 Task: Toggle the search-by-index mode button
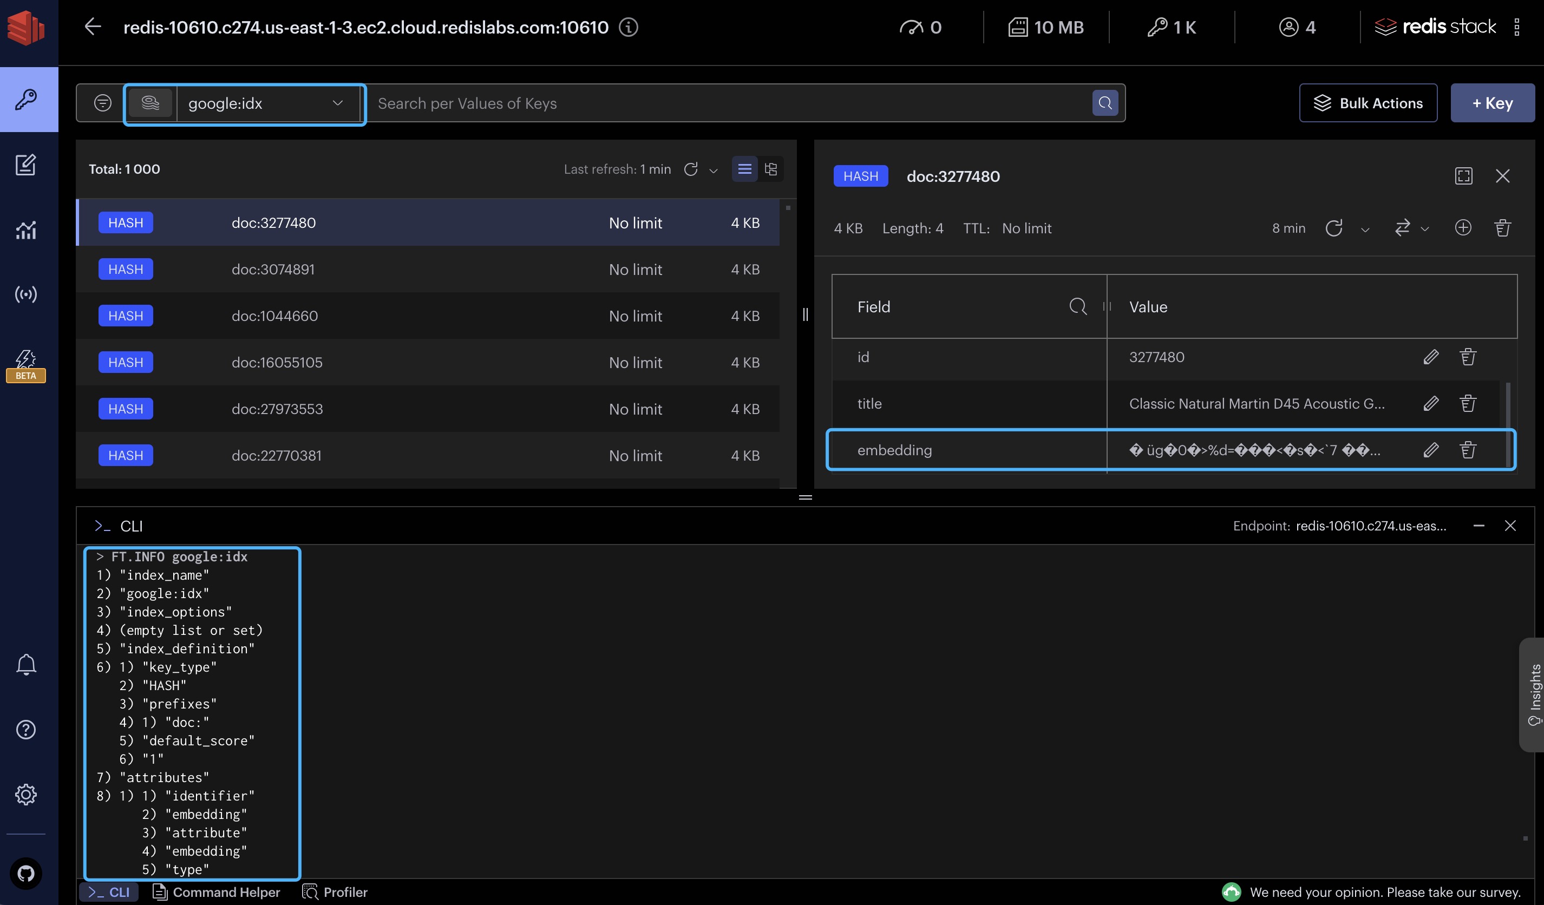[150, 103]
